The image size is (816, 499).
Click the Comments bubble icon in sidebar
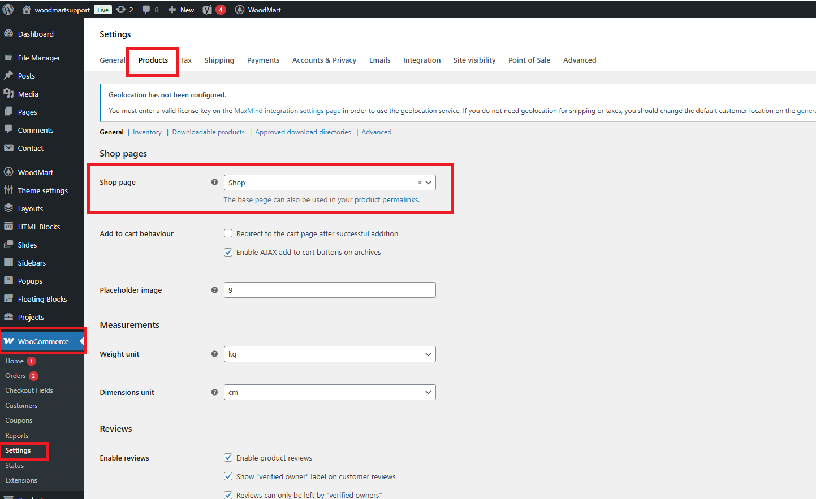[8, 129]
